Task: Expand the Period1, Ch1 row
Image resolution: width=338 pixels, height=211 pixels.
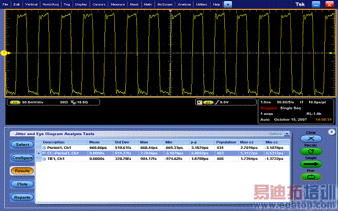Action: (44, 148)
